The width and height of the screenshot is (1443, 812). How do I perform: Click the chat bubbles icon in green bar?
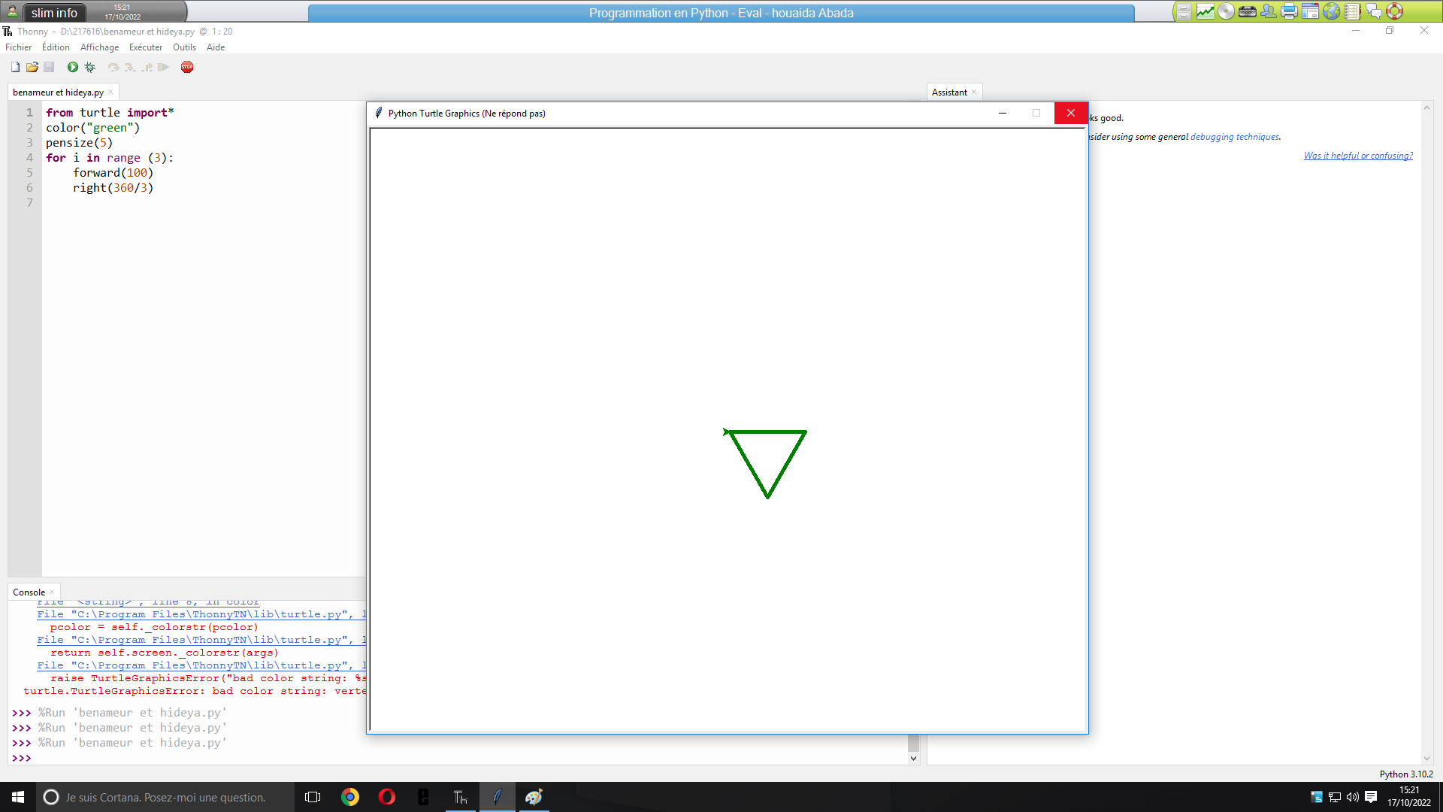coord(1374,11)
